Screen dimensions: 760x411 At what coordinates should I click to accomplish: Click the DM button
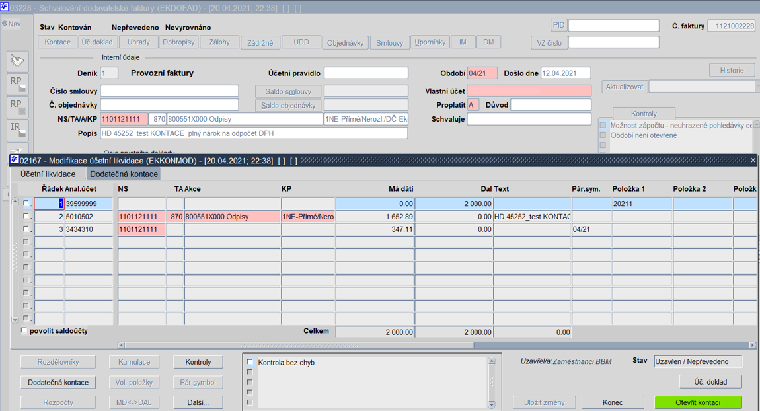pyautogui.click(x=488, y=42)
